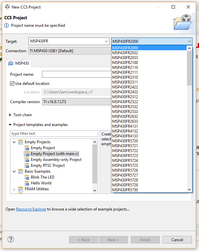The image size is (199, 251).
Task: Click the Cancel button
Action: [x=177, y=240]
